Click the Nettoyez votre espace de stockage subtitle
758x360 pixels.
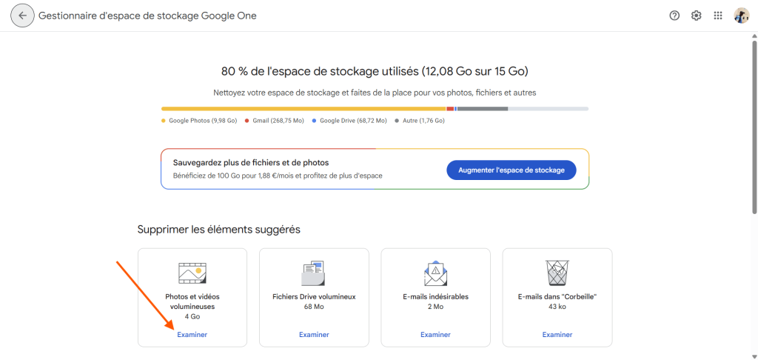[375, 92]
